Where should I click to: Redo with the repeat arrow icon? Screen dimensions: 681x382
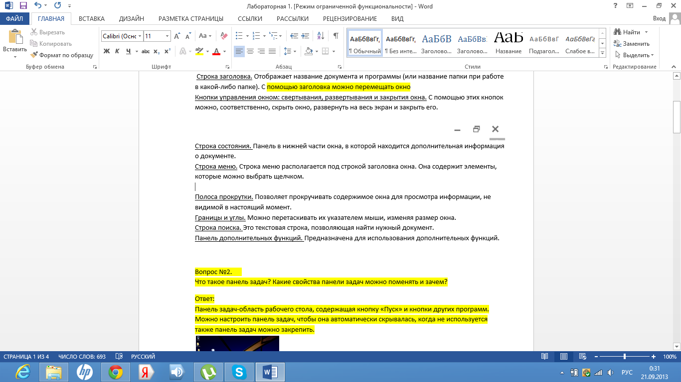click(57, 6)
